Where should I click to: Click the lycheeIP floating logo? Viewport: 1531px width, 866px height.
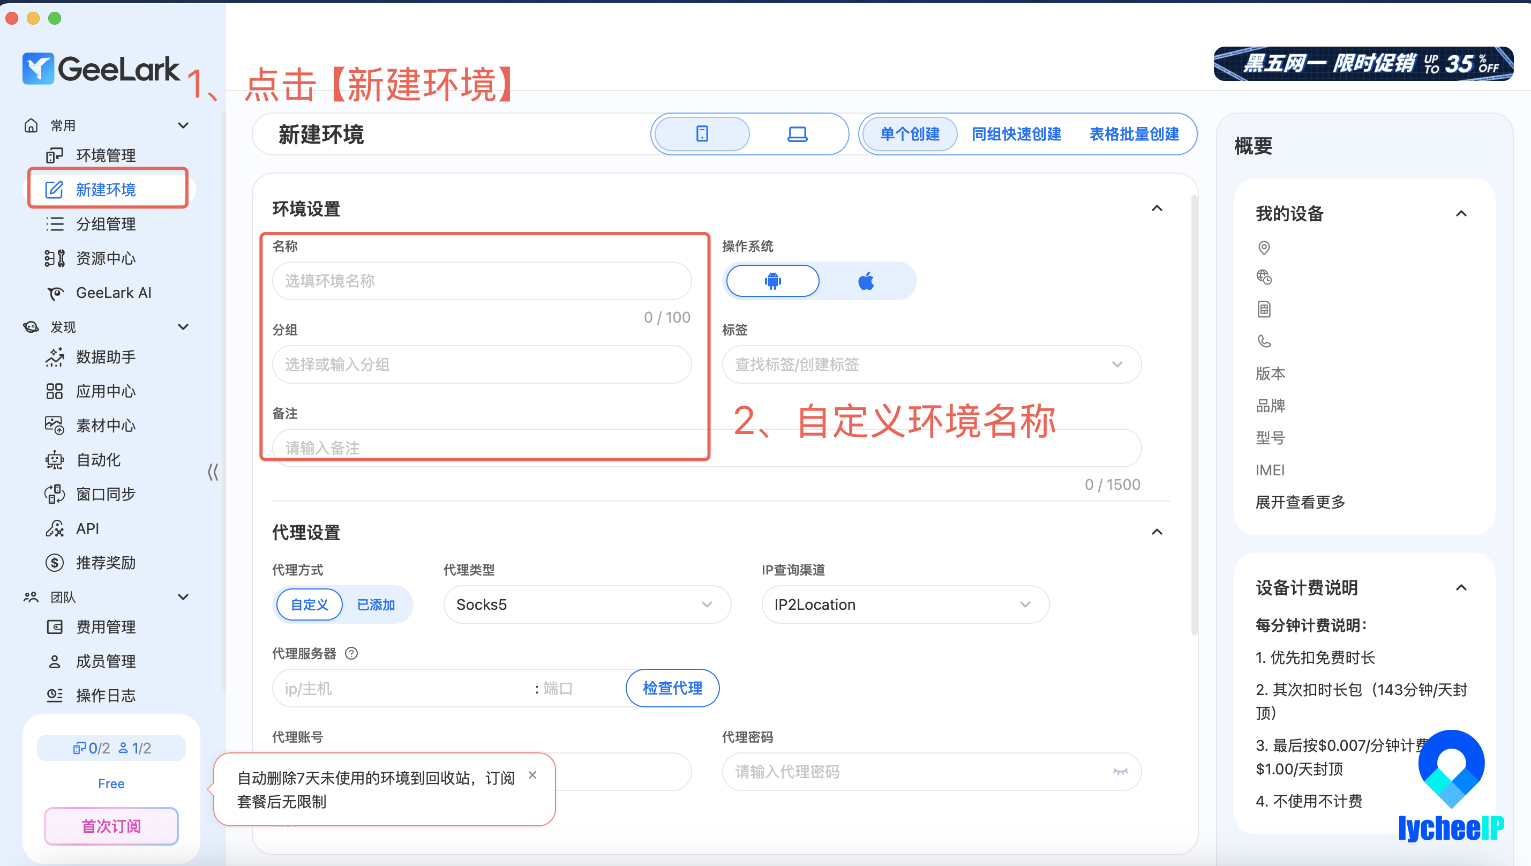(x=1451, y=787)
